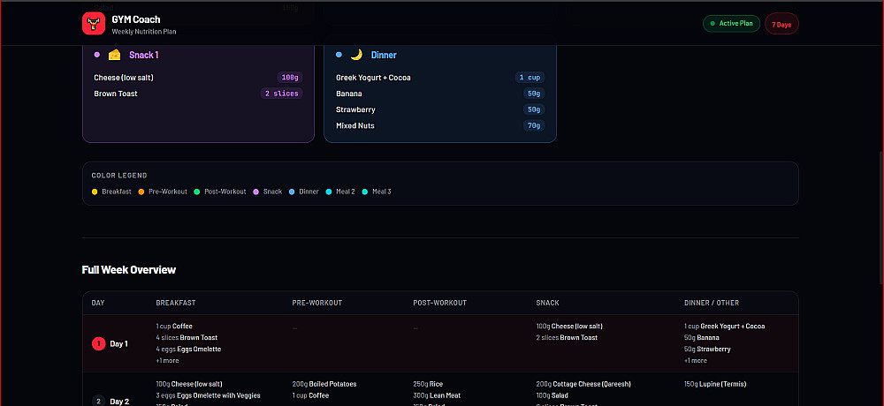Click 250g Rice in Day 2 post-workout
Viewport: 884px width, 406px height.
click(x=428, y=384)
